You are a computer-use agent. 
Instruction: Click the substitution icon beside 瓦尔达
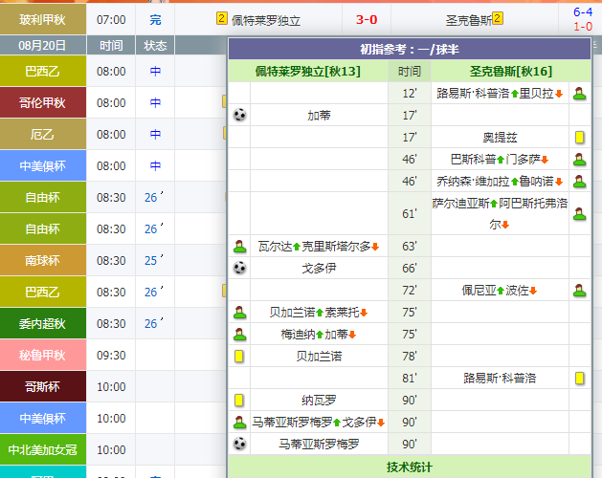coord(239,247)
